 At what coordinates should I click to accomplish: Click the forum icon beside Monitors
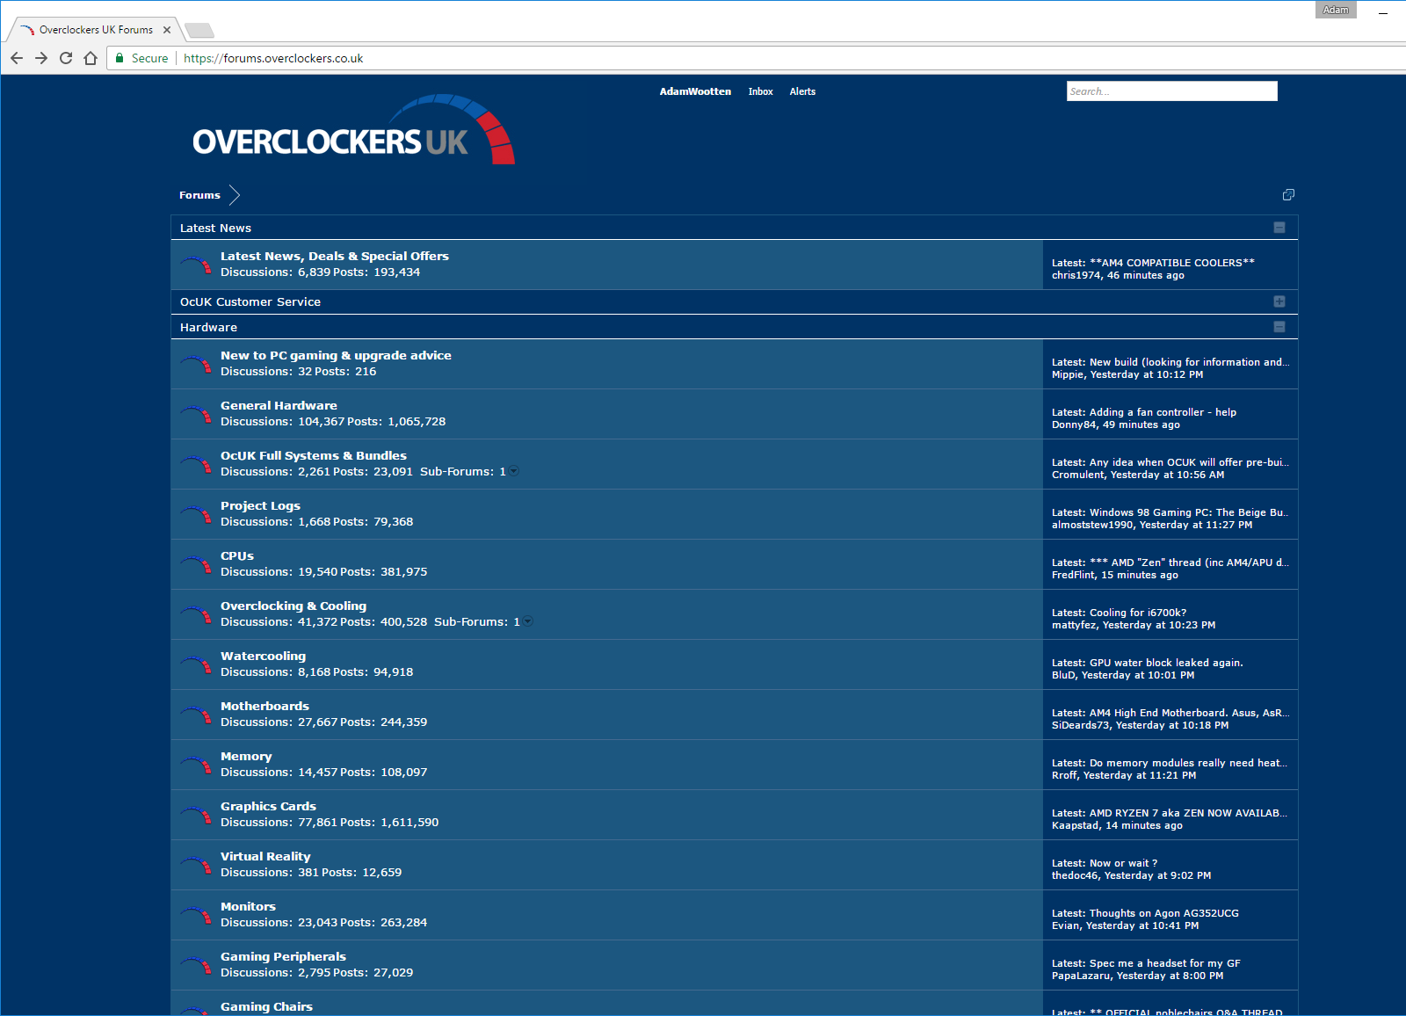pyautogui.click(x=196, y=915)
